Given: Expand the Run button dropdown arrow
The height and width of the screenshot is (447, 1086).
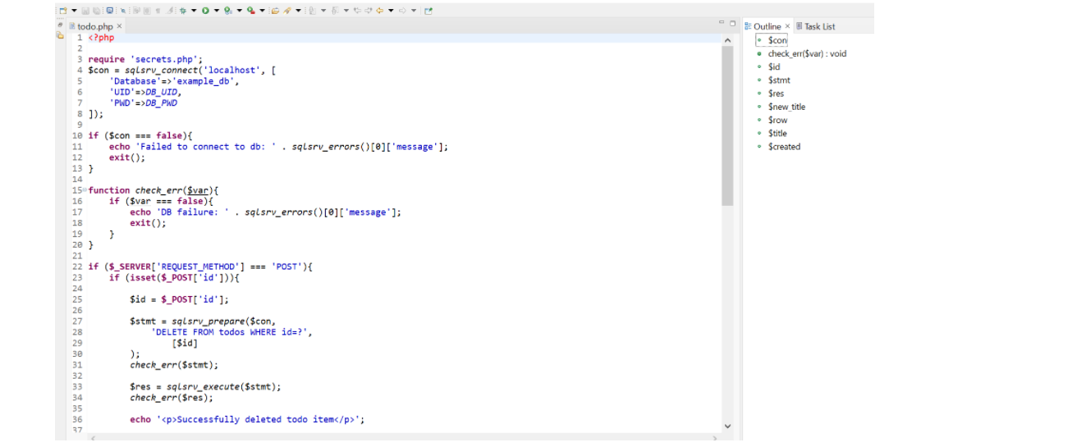Looking at the screenshot, I should click(x=217, y=11).
